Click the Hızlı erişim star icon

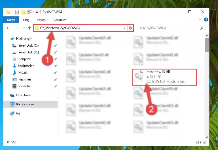(12, 39)
